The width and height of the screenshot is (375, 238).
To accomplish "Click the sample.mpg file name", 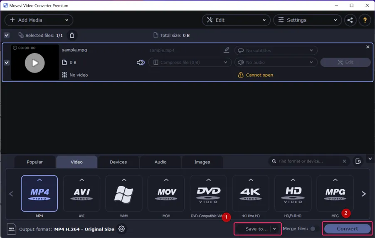I will [74, 50].
